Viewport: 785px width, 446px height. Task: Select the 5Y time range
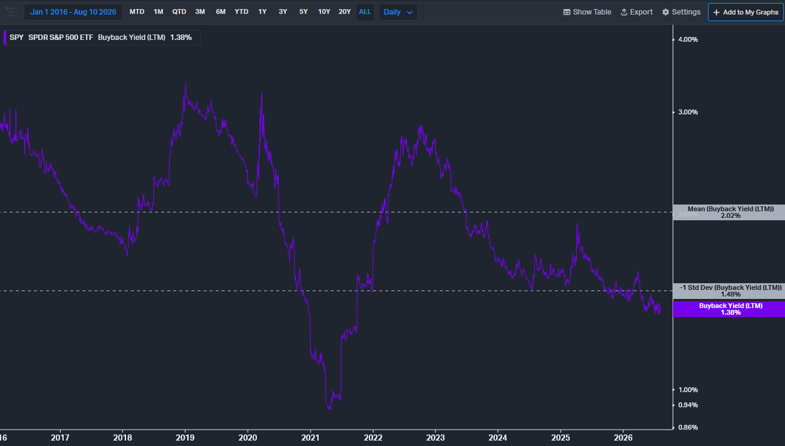(303, 12)
